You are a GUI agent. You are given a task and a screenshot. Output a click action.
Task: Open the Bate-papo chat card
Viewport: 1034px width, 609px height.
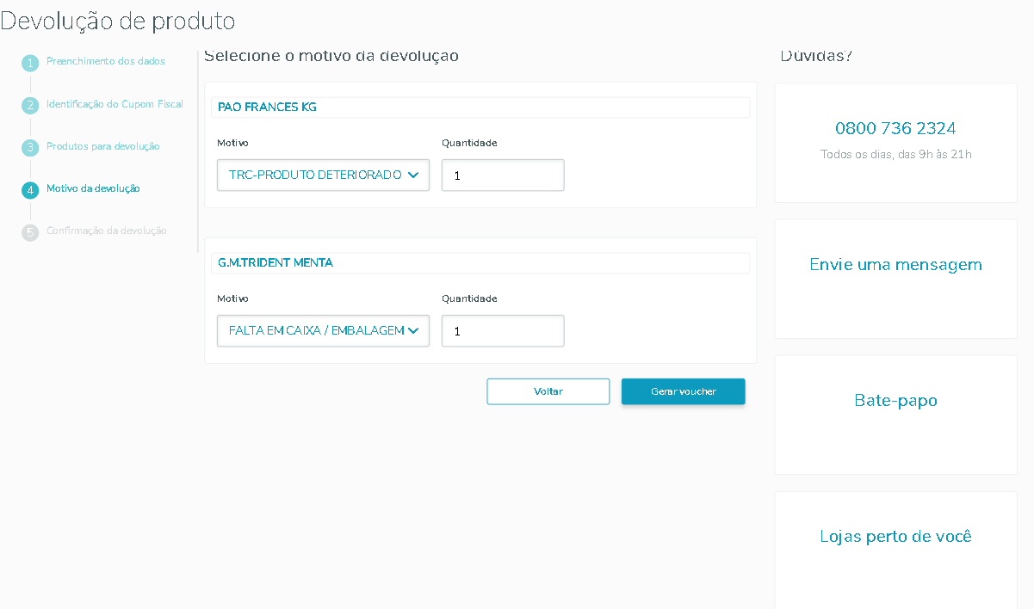895,401
